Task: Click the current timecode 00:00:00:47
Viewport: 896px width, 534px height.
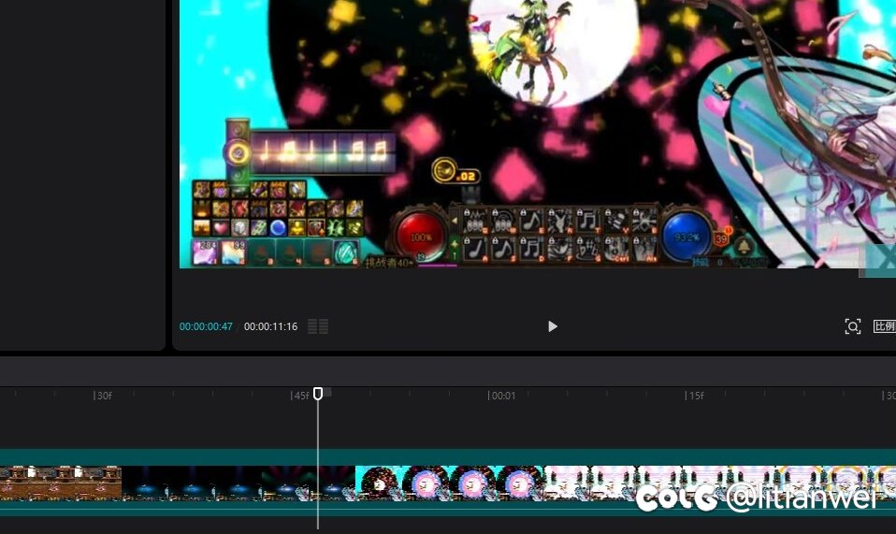Action: point(206,326)
